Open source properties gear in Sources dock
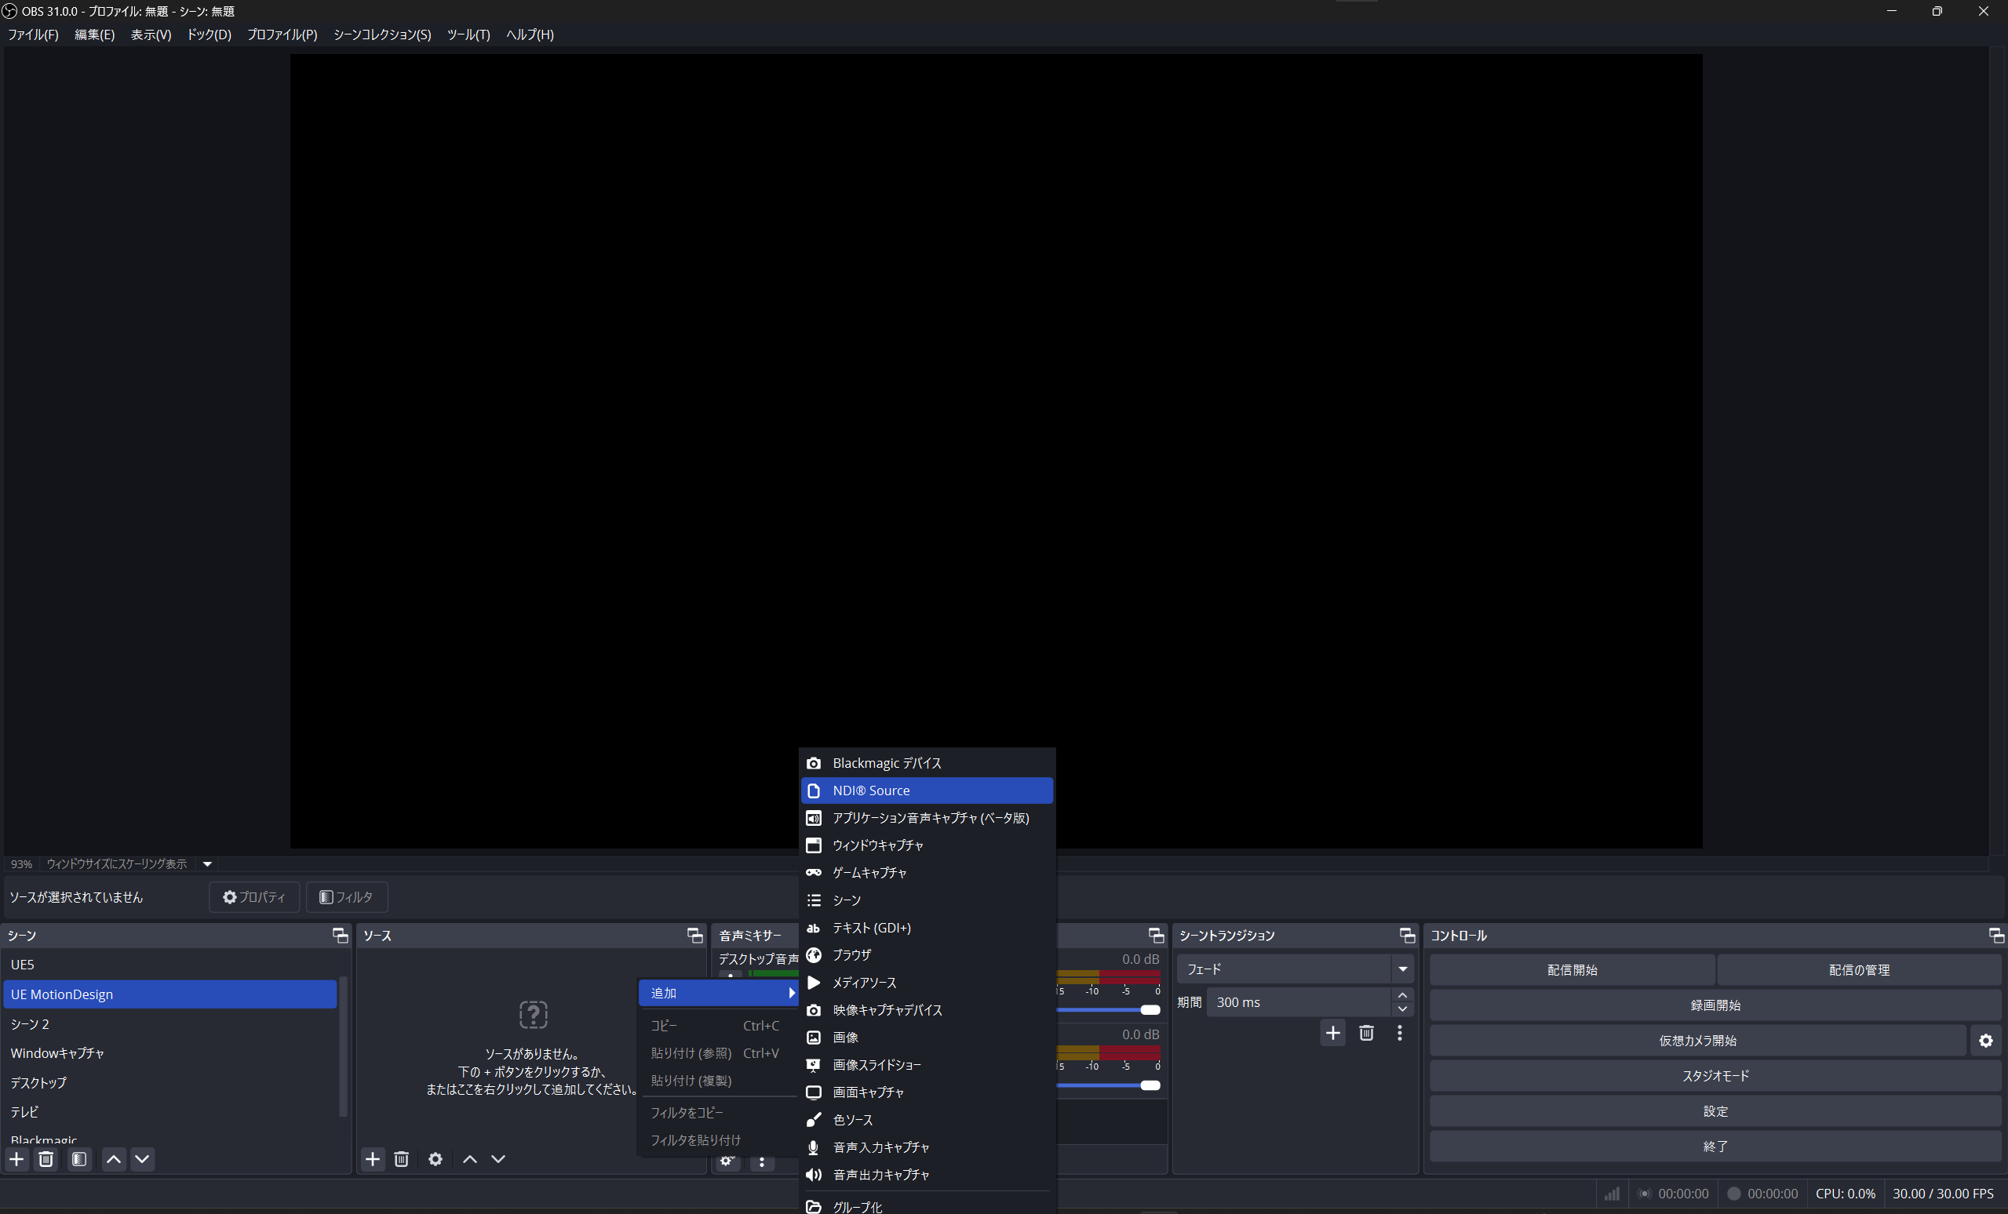 point(435,1158)
